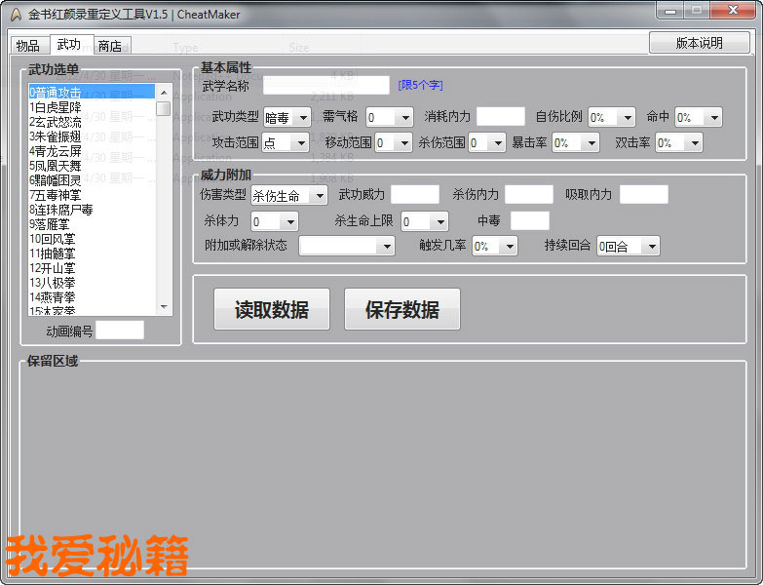Viewport: 763px width, 585px height.
Task: Open the 触发几率 percentage dropdown
Action: click(494, 246)
